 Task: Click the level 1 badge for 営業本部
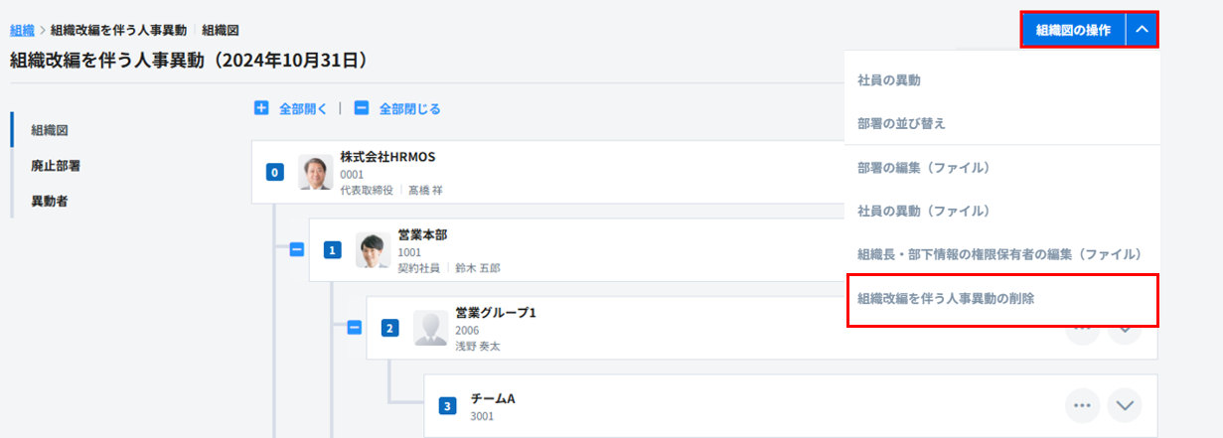click(333, 250)
